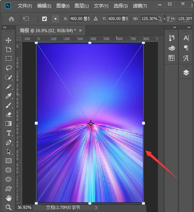Toggle relative positioning triangle button

[x=96, y=19]
